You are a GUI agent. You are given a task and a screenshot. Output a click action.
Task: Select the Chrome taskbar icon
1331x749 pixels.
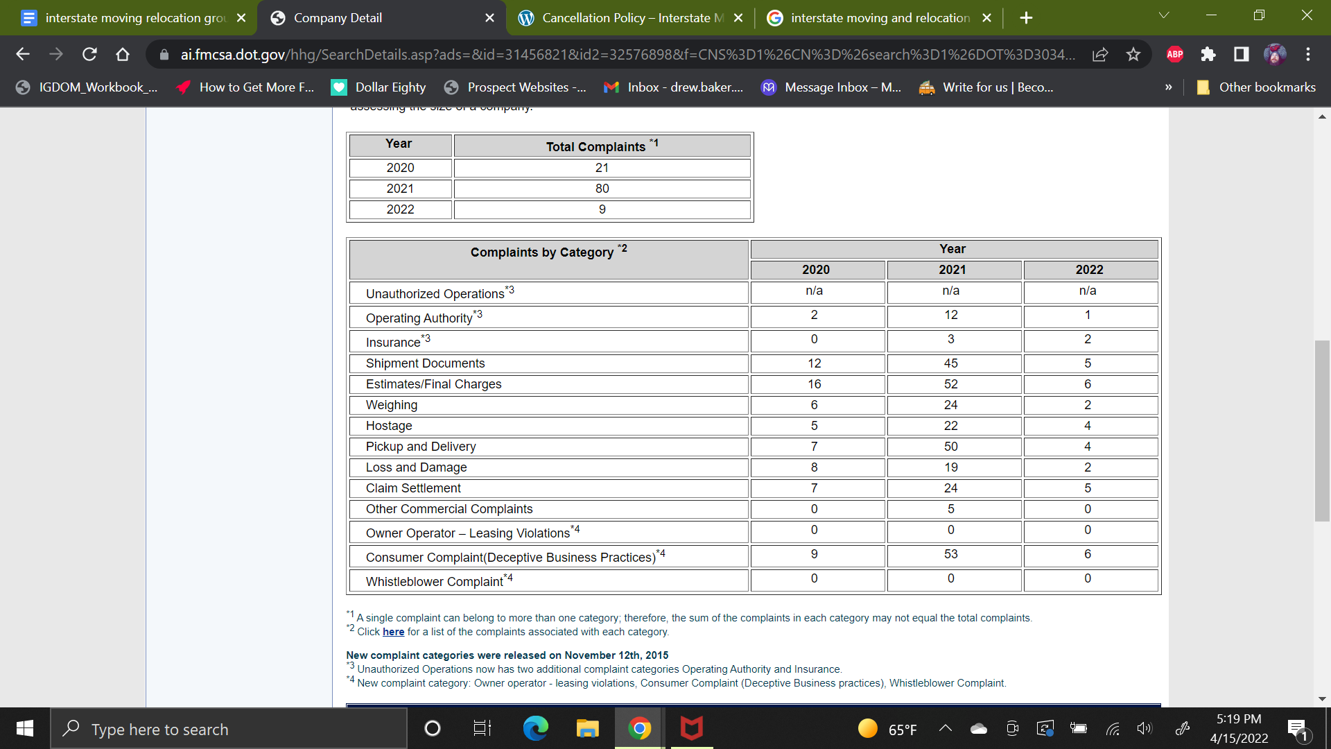pyautogui.click(x=639, y=728)
